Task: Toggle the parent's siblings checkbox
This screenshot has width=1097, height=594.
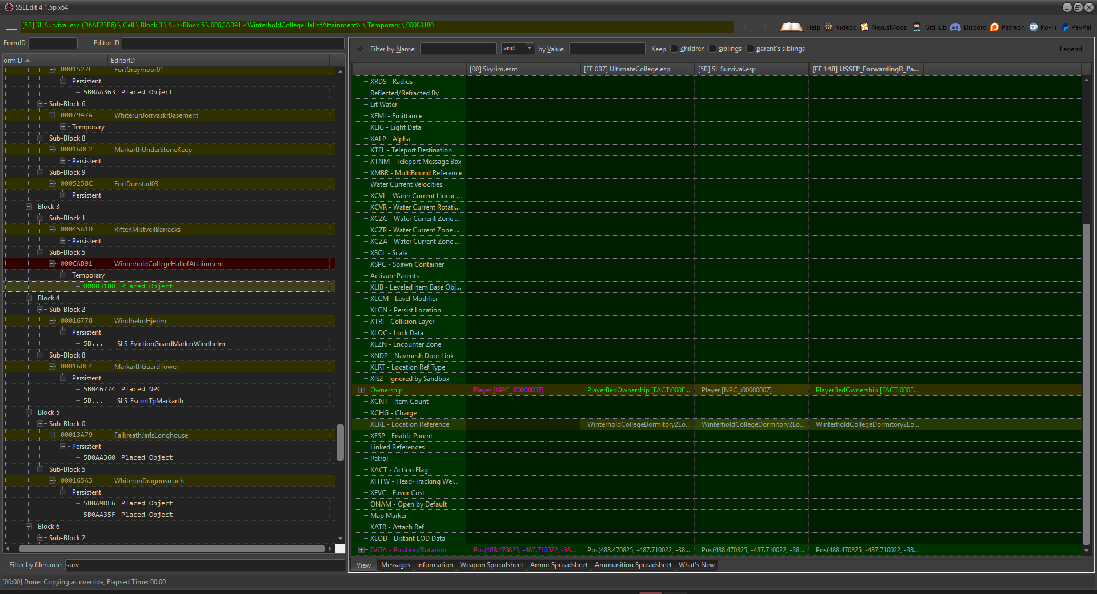Action: 750,49
